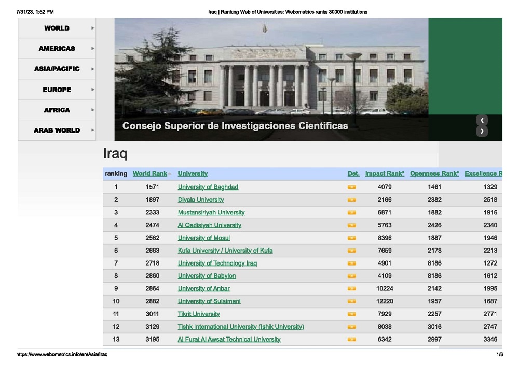Show previous slide with the banner up arrow
Screen dimensions: 519x366
482,121
